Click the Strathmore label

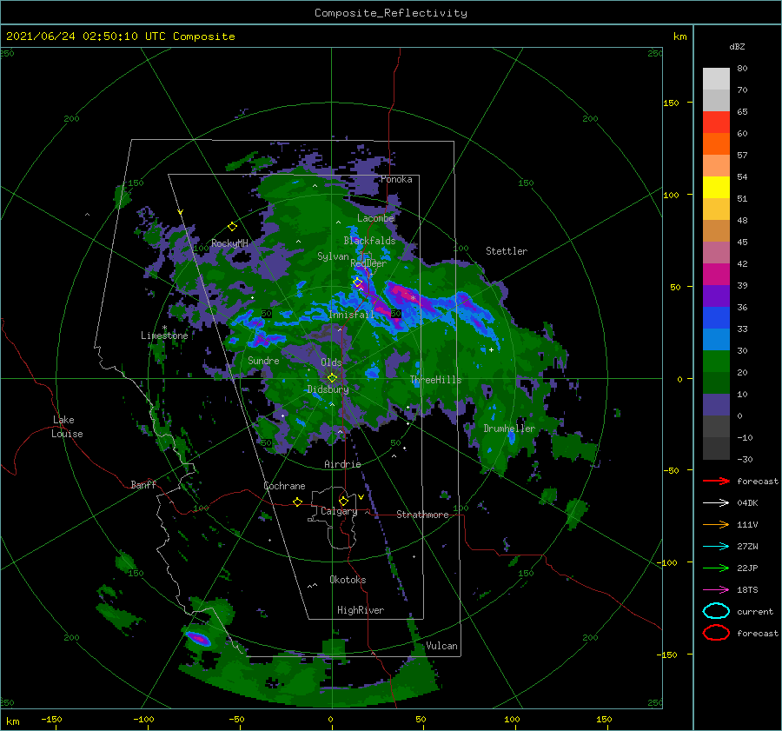[x=422, y=515]
